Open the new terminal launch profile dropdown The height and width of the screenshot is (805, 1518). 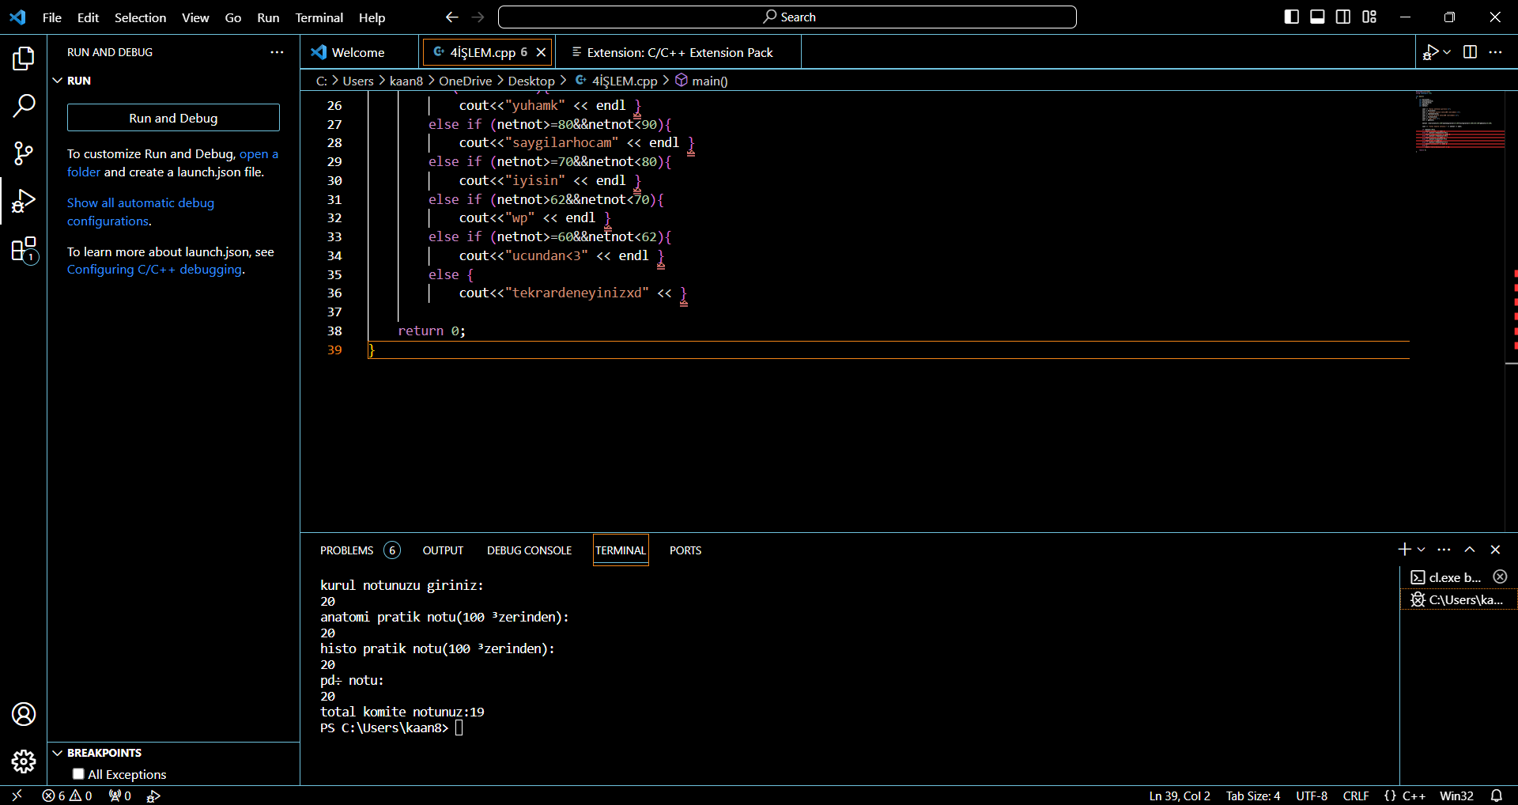[x=1422, y=550]
